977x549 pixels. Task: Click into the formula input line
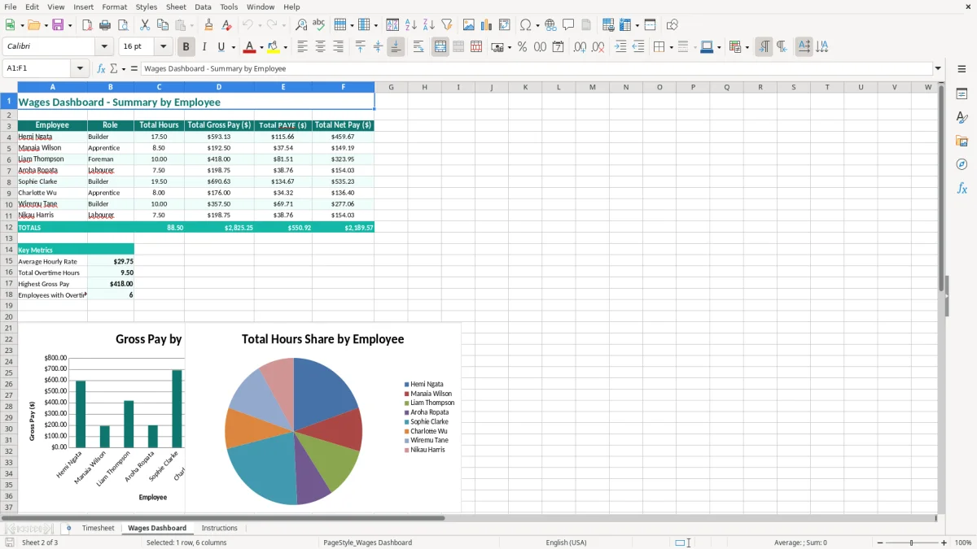click(x=537, y=69)
